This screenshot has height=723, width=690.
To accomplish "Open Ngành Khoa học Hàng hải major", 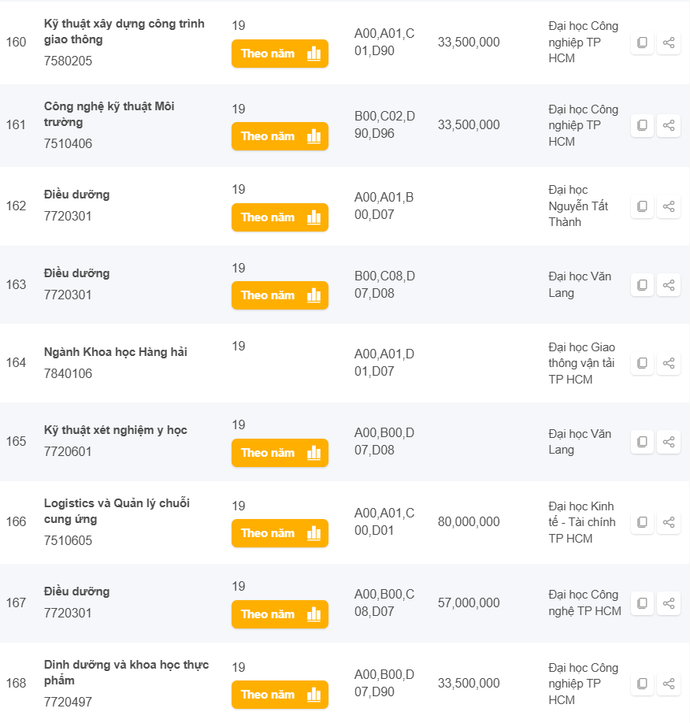I will coord(116,352).
